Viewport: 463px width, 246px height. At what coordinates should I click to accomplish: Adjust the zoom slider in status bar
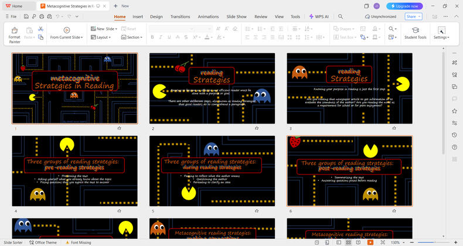434,242
